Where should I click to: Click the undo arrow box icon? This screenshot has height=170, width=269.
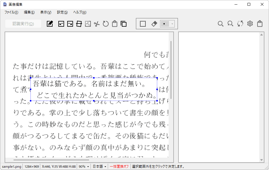pos(61,24)
